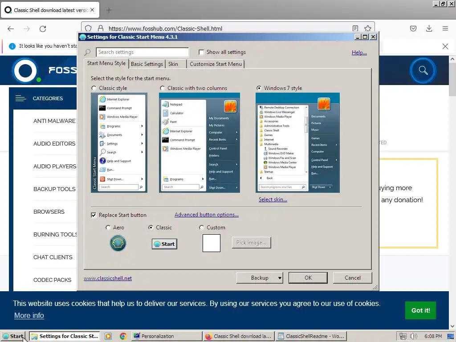Click the Aero shell button image
456x342 pixels.
(x=118, y=243)
